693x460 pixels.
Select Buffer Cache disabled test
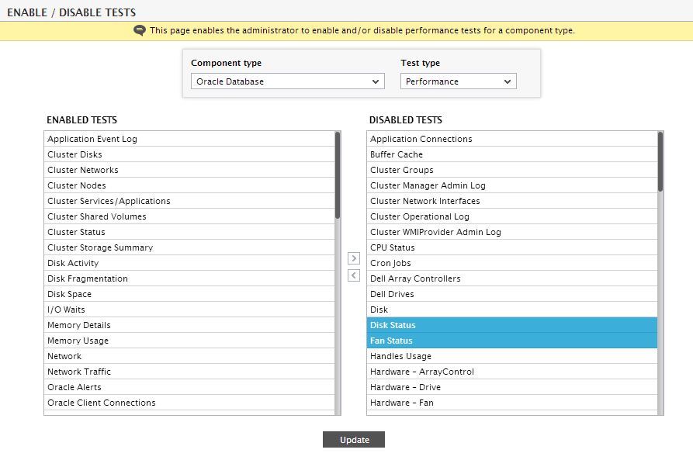[512, 154]
